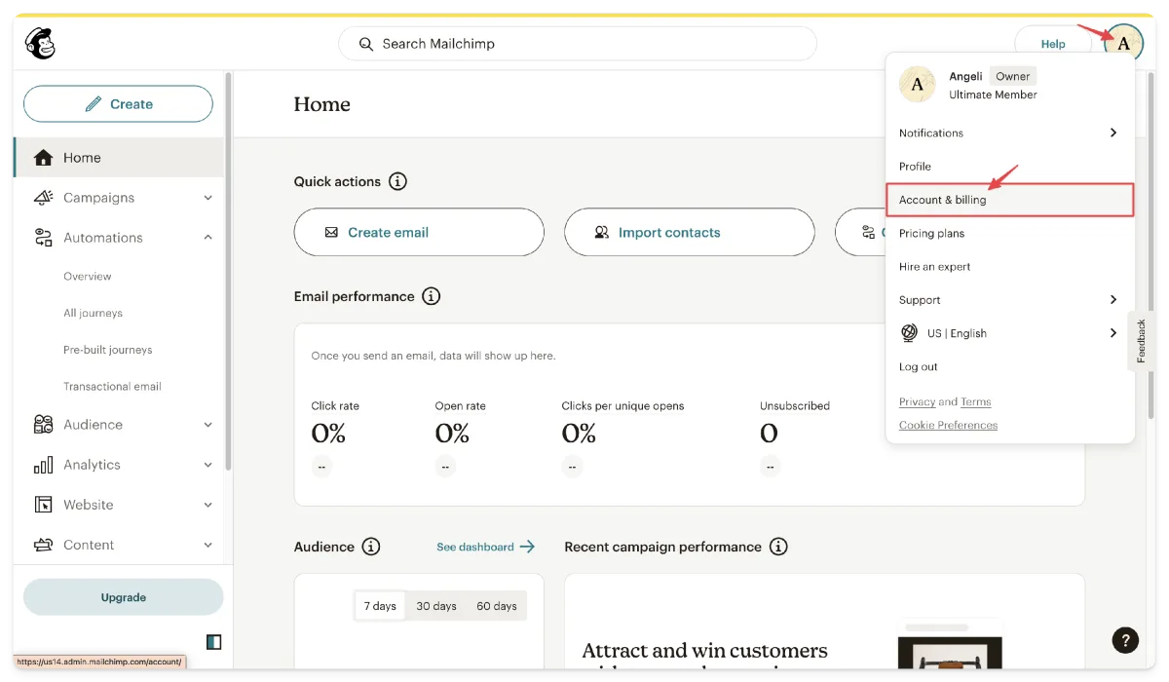
Task: Open the Notifications menu entry
Action: 1010,133
